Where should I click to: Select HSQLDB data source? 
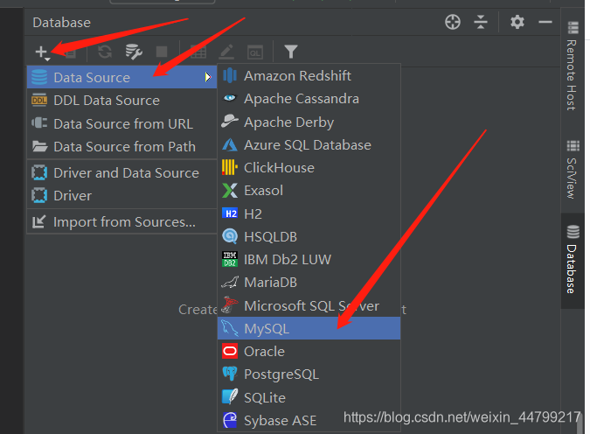pos(309,236)
